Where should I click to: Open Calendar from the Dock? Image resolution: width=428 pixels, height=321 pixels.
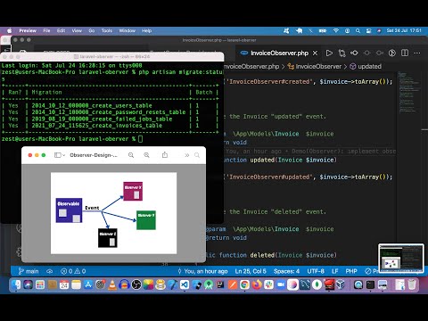(x=64, y=284)
